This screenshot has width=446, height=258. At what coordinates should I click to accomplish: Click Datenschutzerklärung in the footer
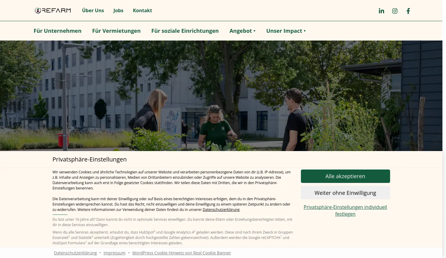coord(75,253)
